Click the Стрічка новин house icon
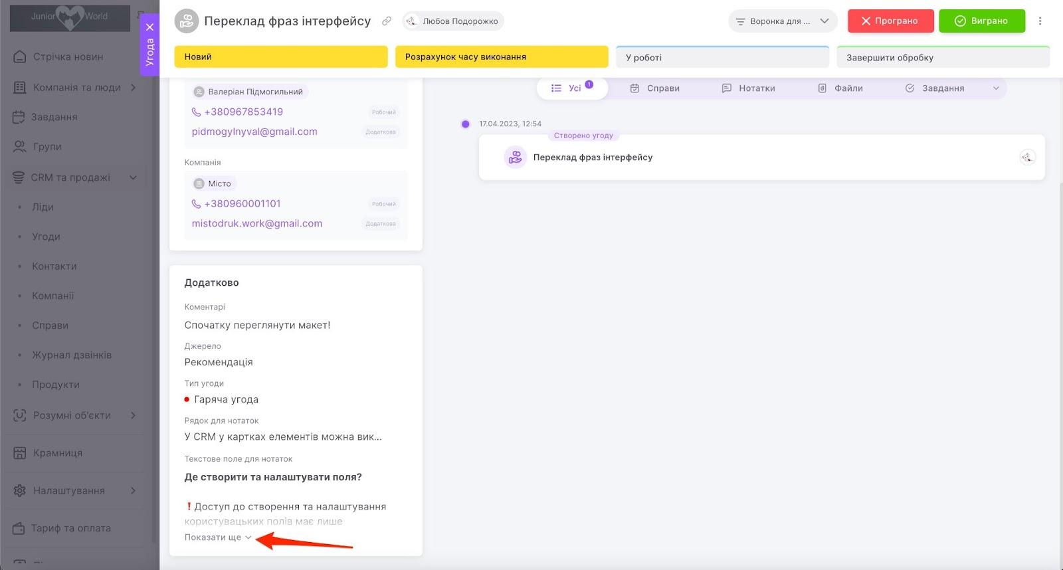Screen dimensions: 1063x570 (20, 57)
